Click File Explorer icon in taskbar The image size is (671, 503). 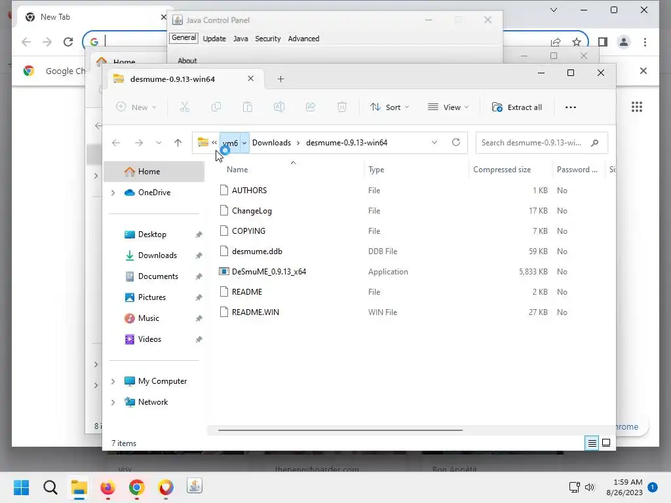point(79,487)
